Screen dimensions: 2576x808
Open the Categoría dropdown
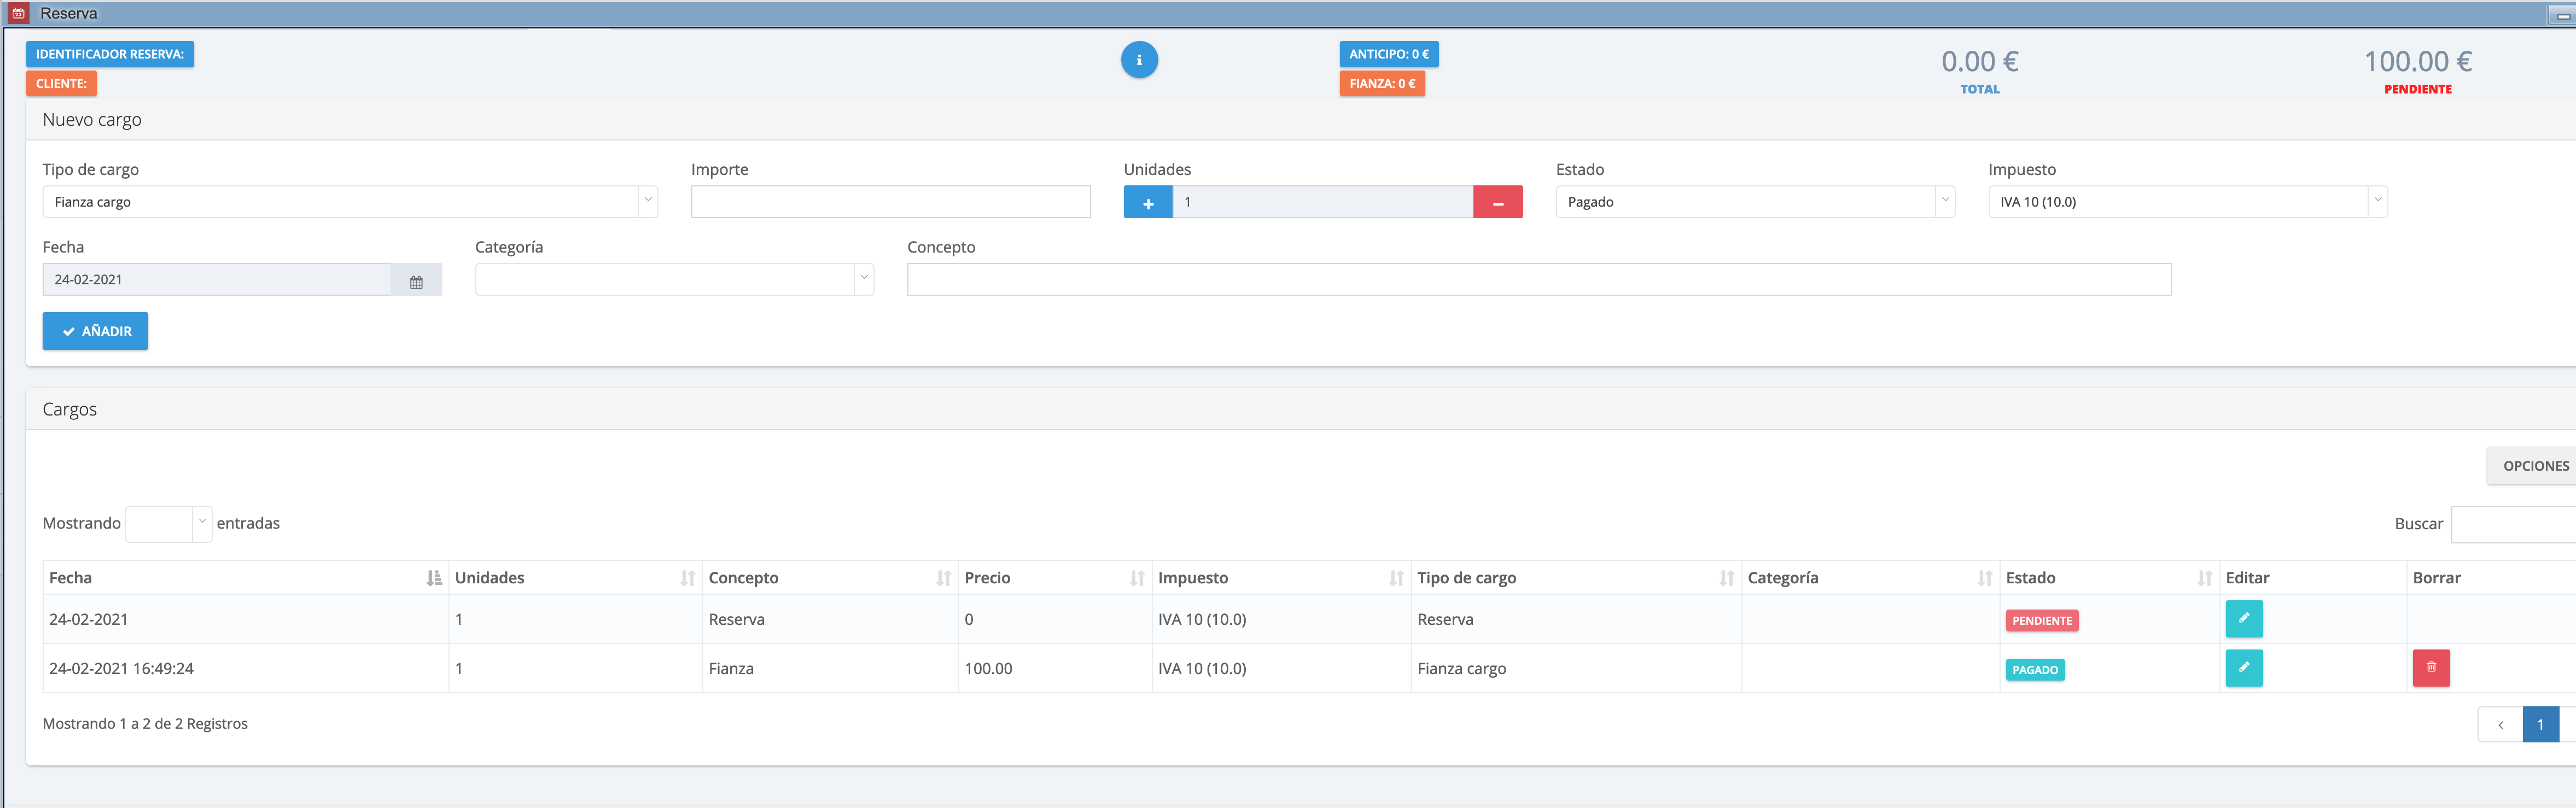coord(673,280)
